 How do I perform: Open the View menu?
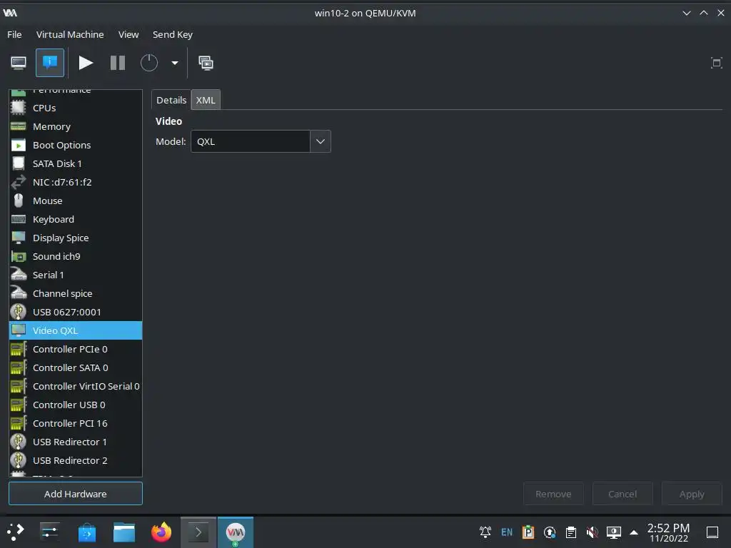(x=128, y=34)
